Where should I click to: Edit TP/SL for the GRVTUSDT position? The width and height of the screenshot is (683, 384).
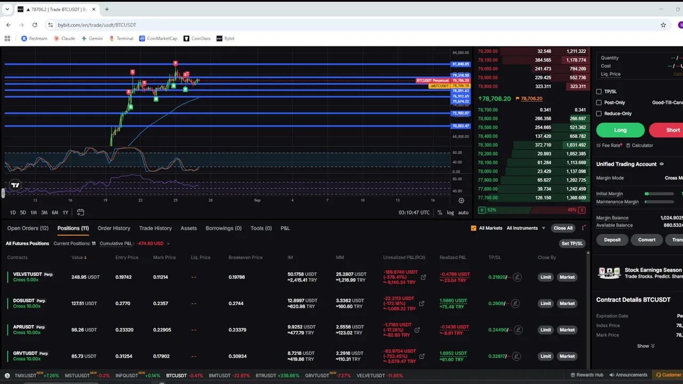517,356
